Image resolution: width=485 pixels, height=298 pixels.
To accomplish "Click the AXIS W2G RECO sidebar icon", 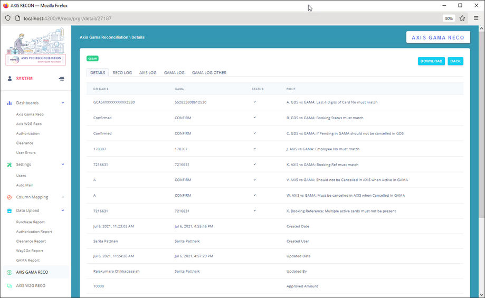I will tap(9, 286).
